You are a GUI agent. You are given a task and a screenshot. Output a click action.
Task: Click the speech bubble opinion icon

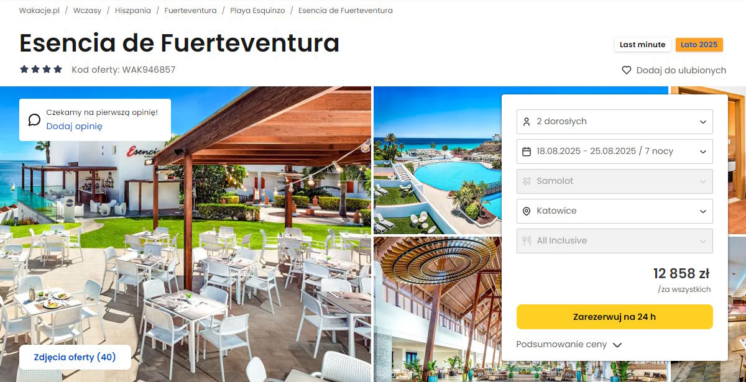point(34,120)
